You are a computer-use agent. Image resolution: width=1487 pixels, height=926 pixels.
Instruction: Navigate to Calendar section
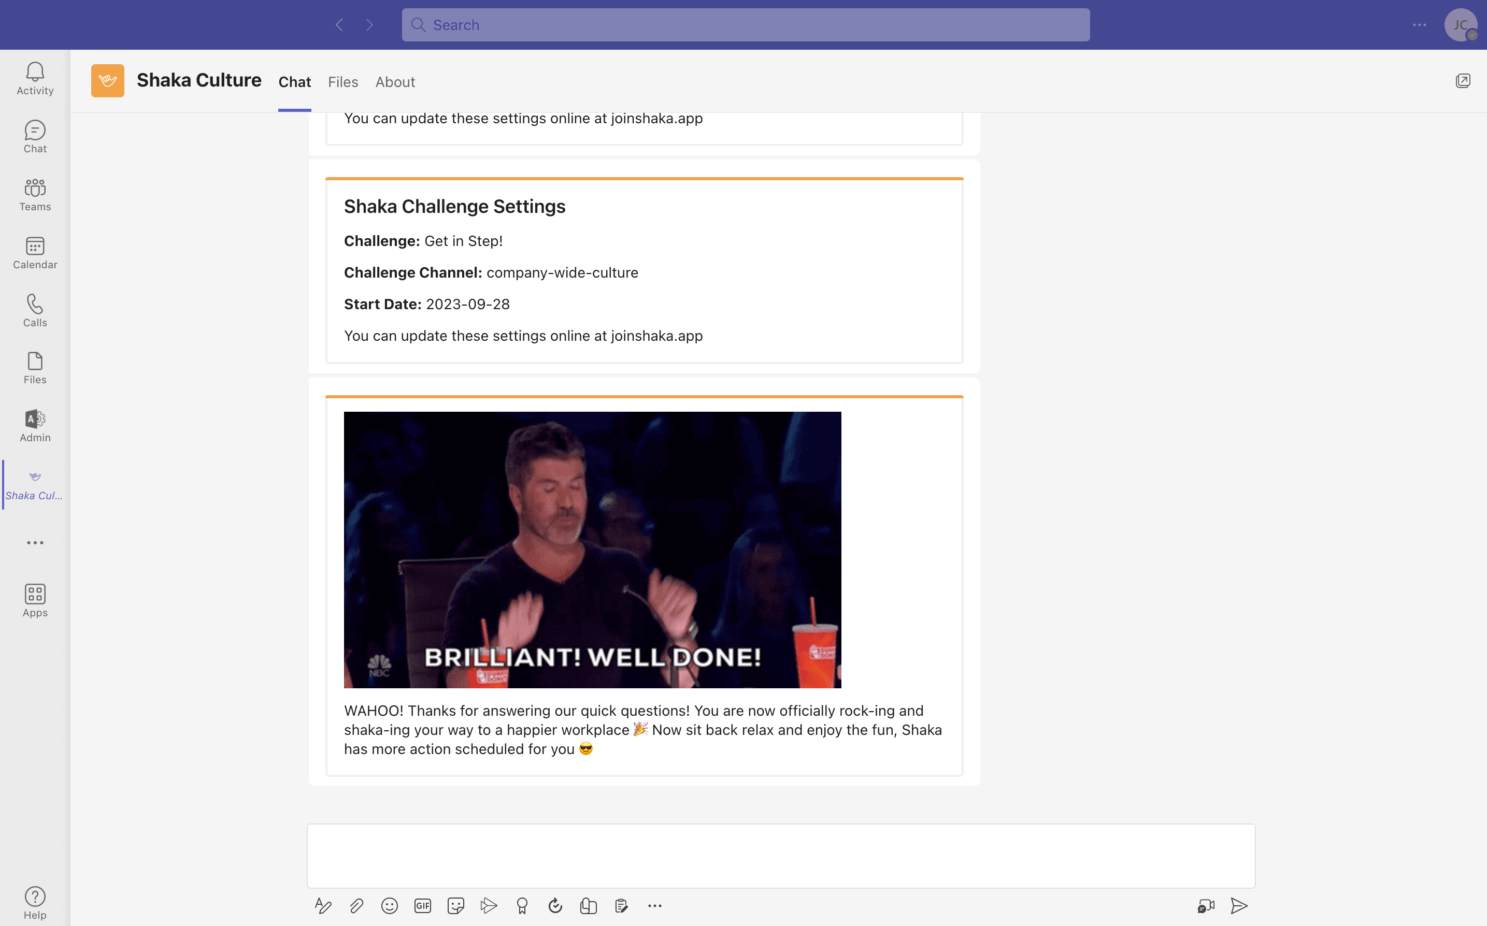[35, 253]
